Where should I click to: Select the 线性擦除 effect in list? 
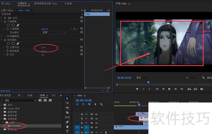tap(16, 126)
